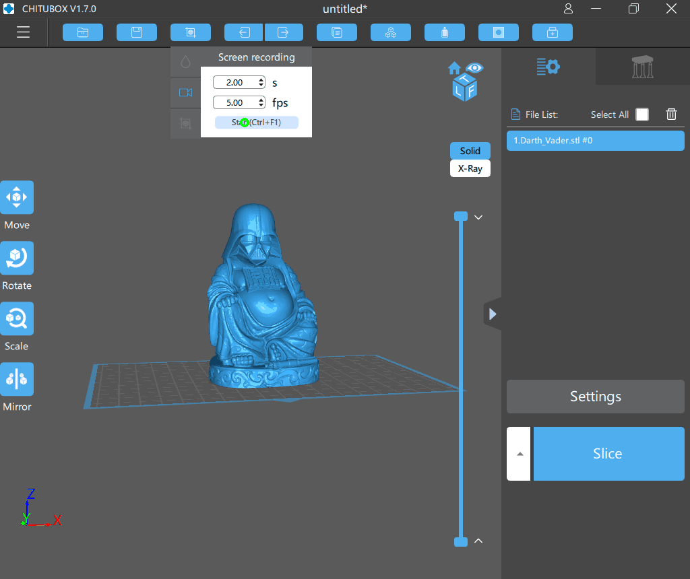Click the down chevron atop layer slider
The width and height of the screenshot is (690, 579).
coord(478,217)
